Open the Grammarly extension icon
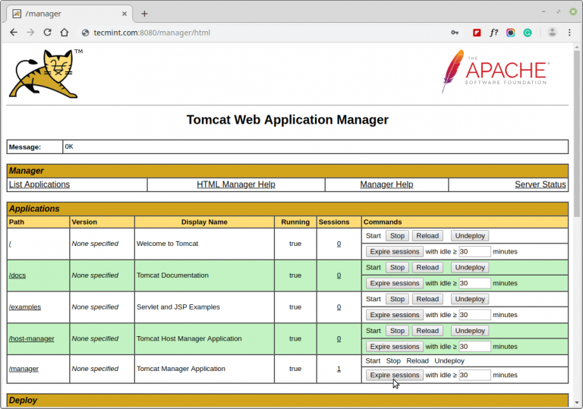The width and height of the screenshot is (583, 409). [x=528, y=33]
